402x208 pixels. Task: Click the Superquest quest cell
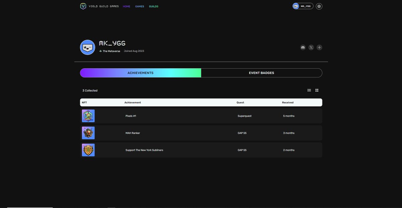245,116
